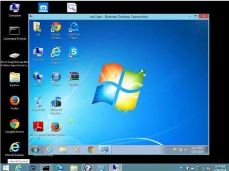Click the Windows 7 taskbar clock
The height and width of the screenshot is (171, 229).
197,150
